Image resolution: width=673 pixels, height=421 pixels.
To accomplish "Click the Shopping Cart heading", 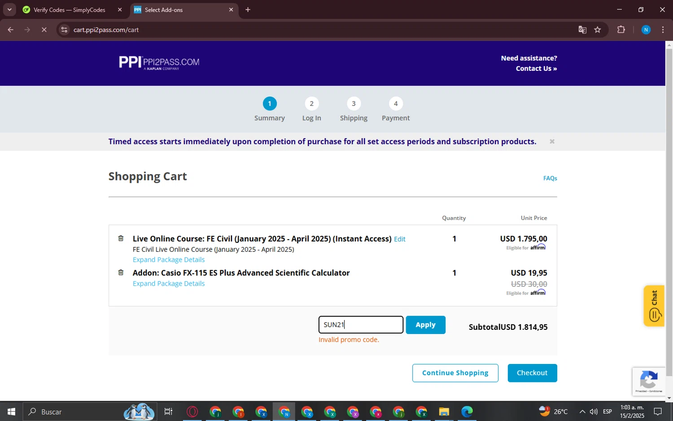I will point(148,176).
